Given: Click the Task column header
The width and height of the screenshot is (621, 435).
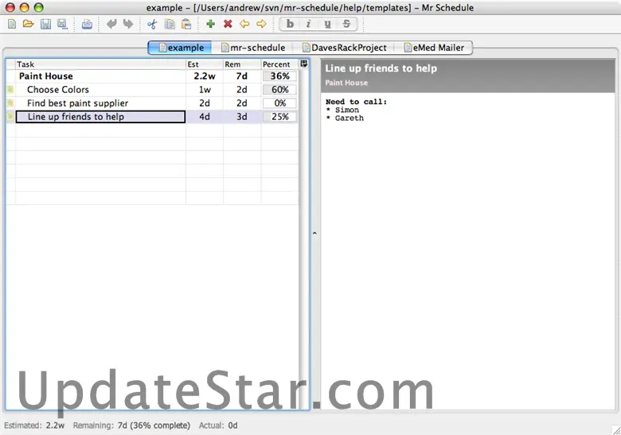Looking at the screenshot, I should click(x=100, y=64).
